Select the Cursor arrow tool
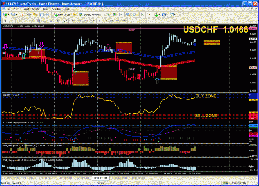The width and height of the screenshot is (259, 186). 5,21
